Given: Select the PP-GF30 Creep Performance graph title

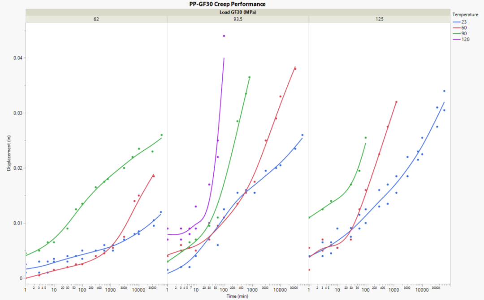Looking at the screenshot, I should pos(227,4).
